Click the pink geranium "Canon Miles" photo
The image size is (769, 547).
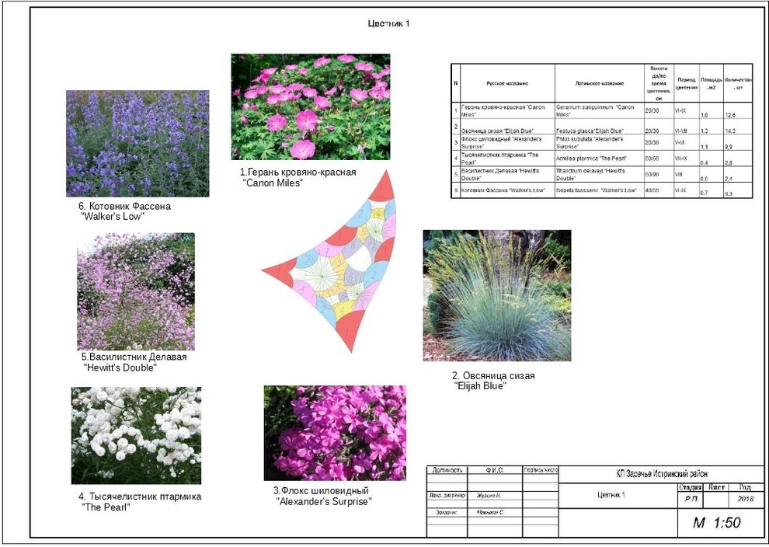click(311, 106)
